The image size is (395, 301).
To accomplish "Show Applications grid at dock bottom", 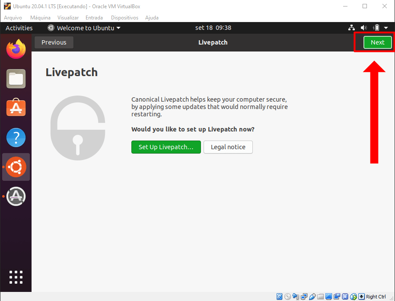I will point(16,277).
